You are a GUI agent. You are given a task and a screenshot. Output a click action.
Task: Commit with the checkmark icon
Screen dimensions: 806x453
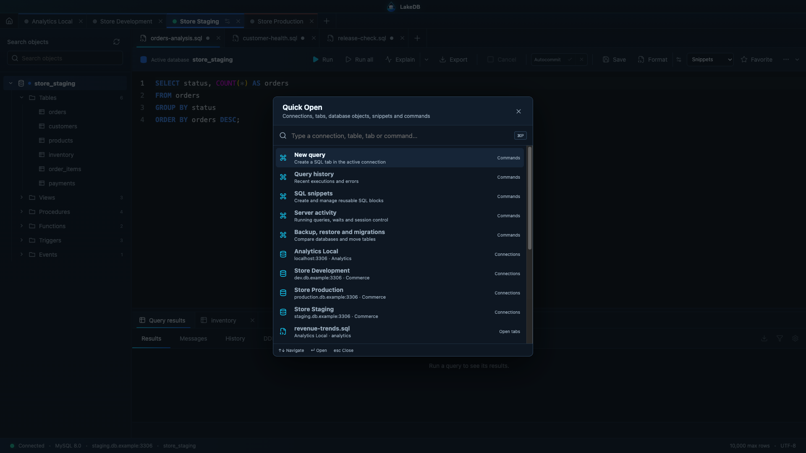tap(570, 60)
